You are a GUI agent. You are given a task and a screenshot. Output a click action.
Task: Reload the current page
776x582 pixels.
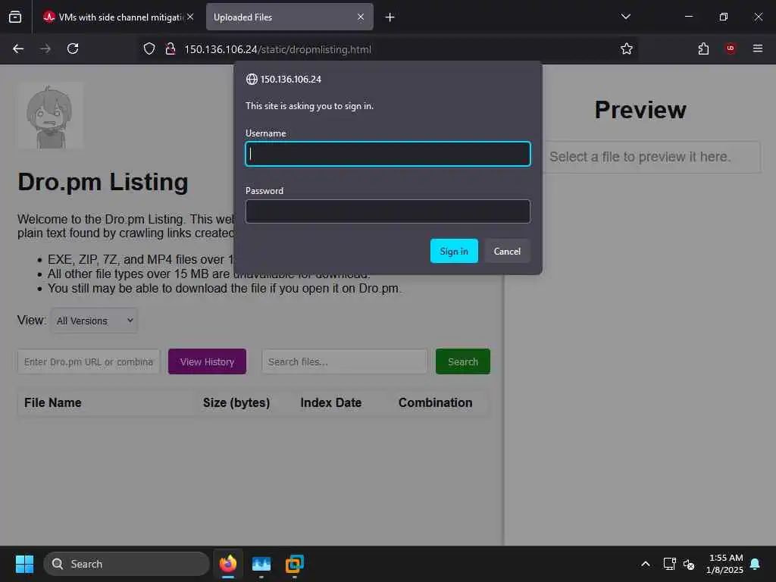[x=73, y=48]
